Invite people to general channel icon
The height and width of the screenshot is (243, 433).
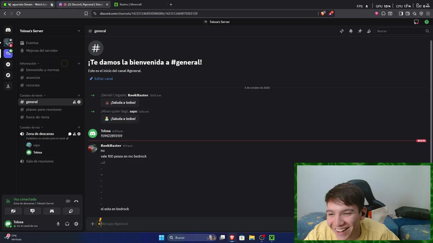[74, 102]
